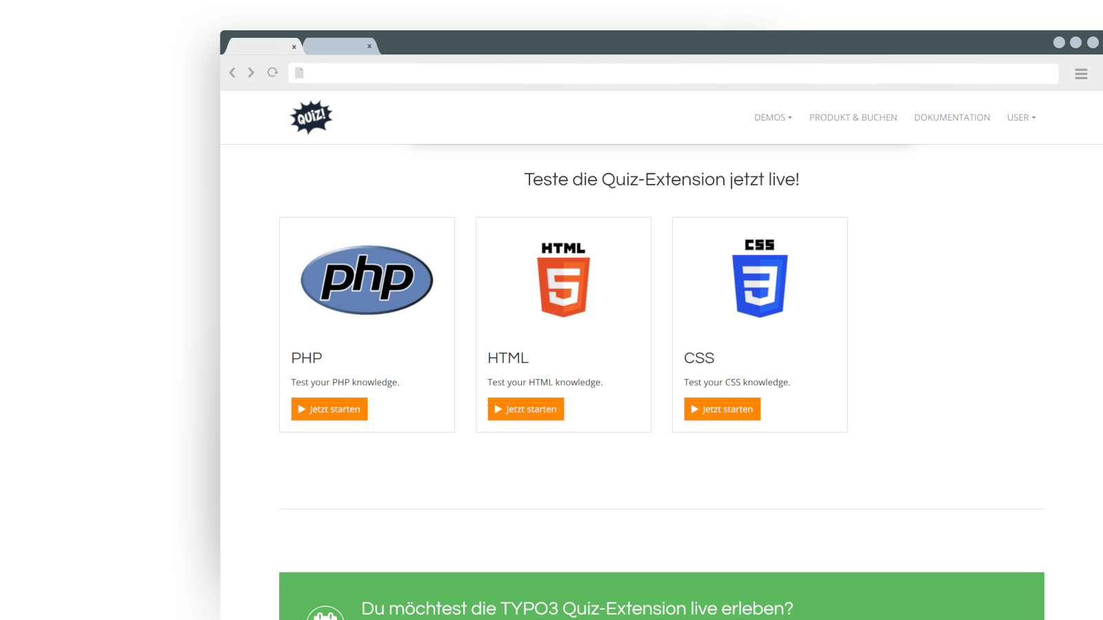This screenshot has width=1103, height=620.
Task: Click the green banner TYPO3 Quiz-Extension heading
Action: (577, 609)
